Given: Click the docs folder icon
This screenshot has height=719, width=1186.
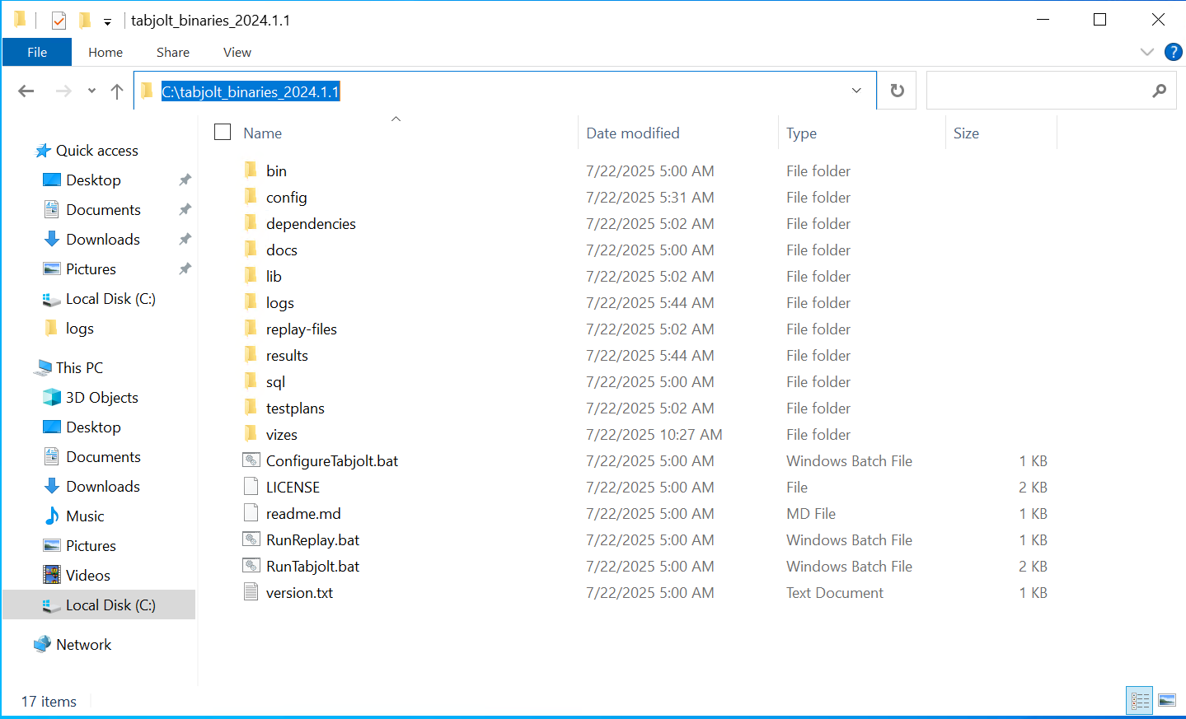Looking at the screenshot, I should [x=251, y=250].
